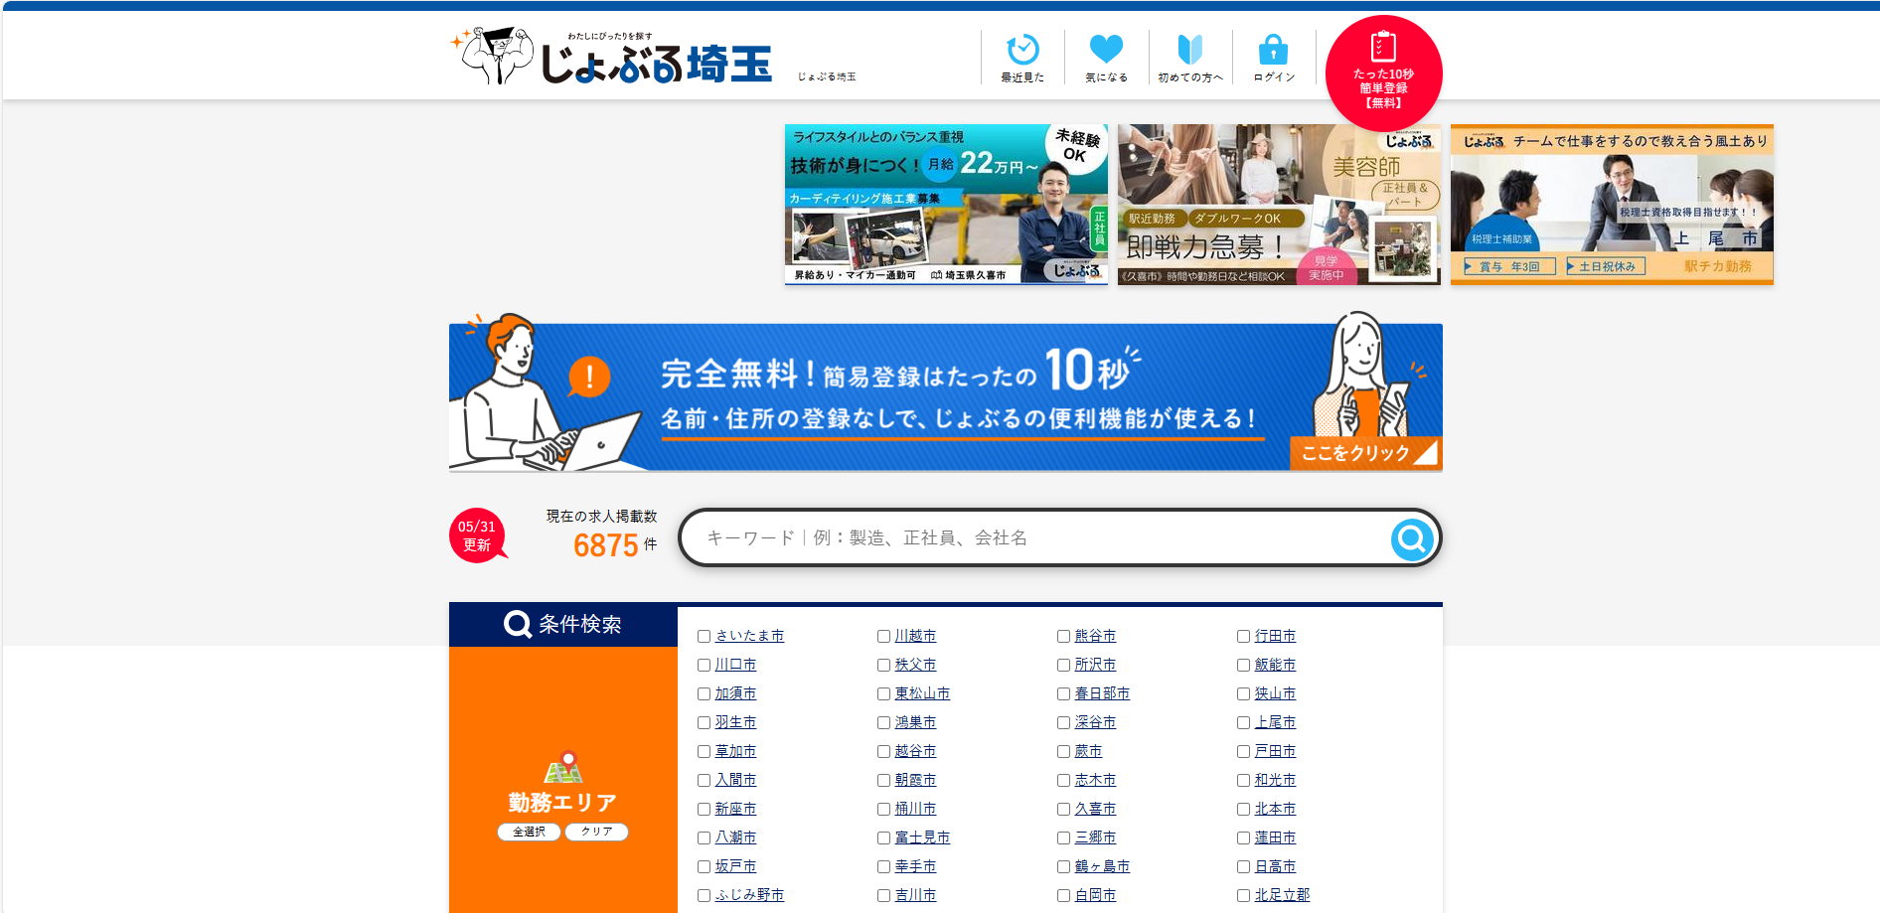
Task: Click the 全選択 select-all button
Action: pos(529,833)
